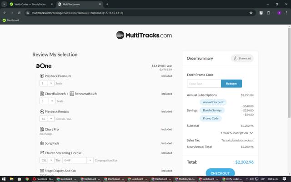
Task: Click the $2,202.96 total amount
Action: (x=245, y=162)
